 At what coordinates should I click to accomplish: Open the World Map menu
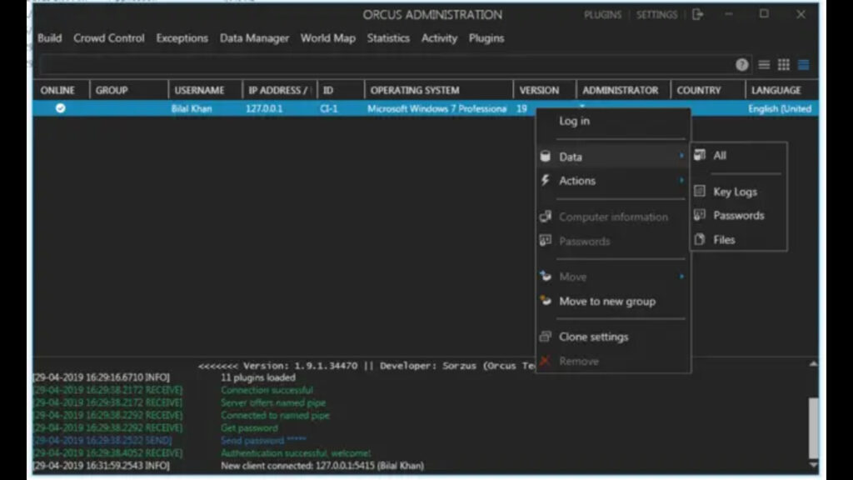327,38
